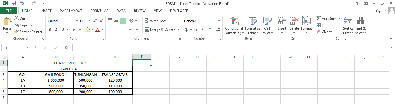Open the Sort & Filter tool

coord(348,26)
